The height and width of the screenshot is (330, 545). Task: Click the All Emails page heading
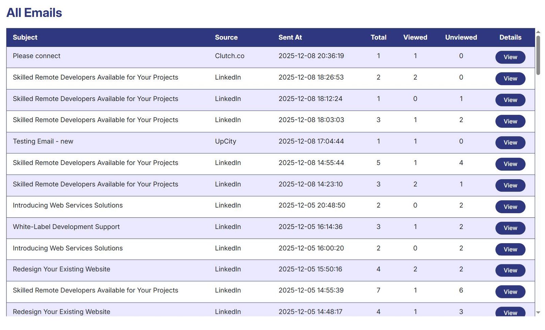(x=34, y=13)
